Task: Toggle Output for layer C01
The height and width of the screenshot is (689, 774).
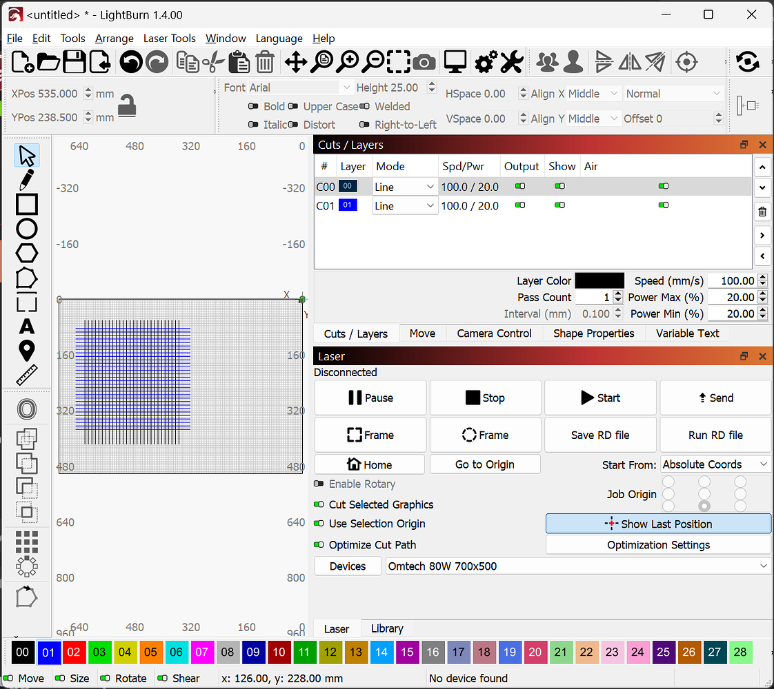Action: 520,205
